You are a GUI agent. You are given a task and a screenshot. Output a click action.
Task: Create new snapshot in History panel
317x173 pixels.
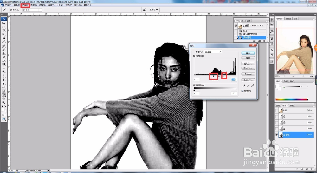coord(259,41)
